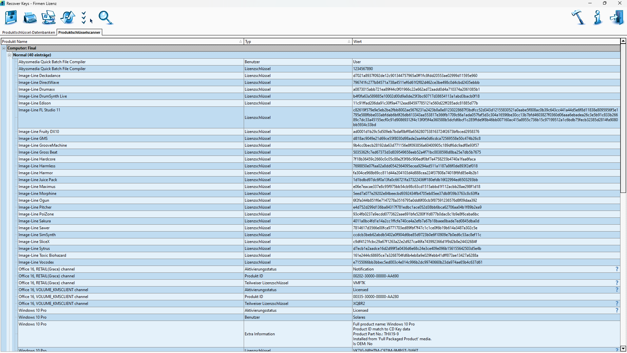The height and width of the screenshot is (353, 627).
Task: Select Image-Line Harmless row
Action: coord(319,166)
